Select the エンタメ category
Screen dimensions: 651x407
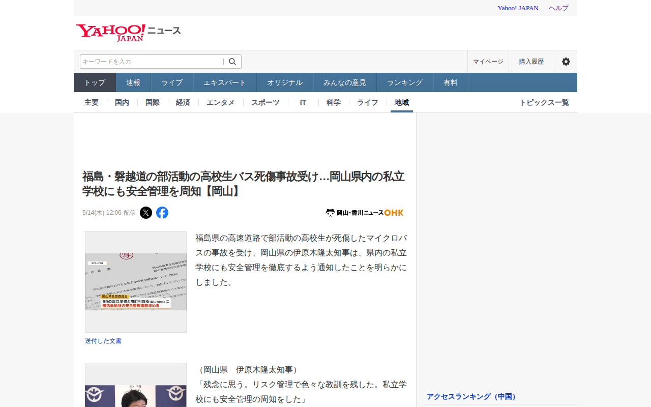tap(221, 102)
